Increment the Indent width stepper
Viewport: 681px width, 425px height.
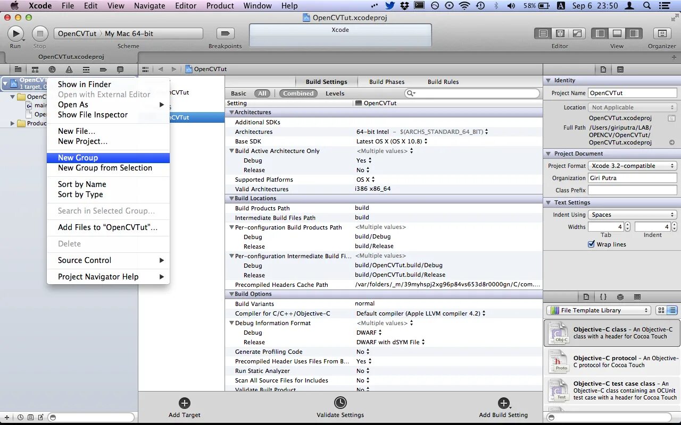[x=674, y=224]
